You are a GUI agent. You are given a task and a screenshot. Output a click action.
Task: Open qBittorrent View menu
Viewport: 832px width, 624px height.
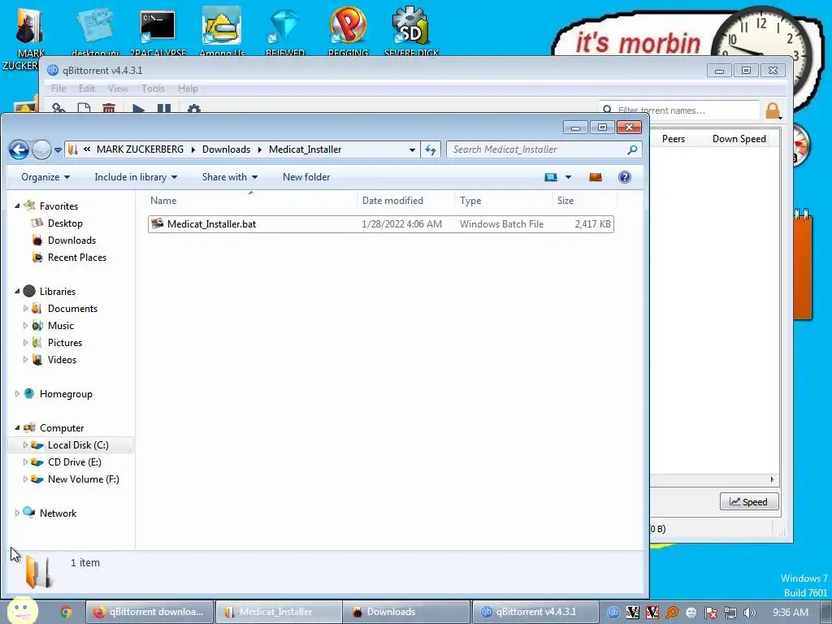[x=118, y=89]
